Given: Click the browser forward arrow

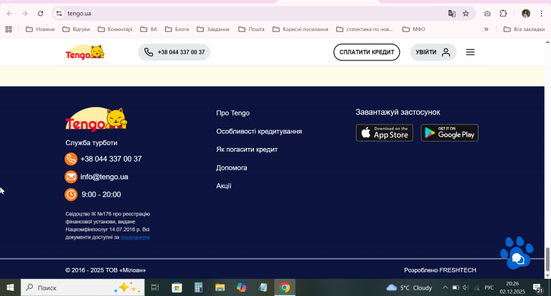Looking at the screenshot, I should [x=24, y=14].
